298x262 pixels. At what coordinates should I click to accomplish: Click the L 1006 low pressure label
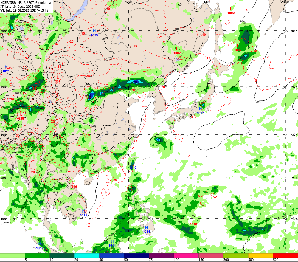[74, 185]
